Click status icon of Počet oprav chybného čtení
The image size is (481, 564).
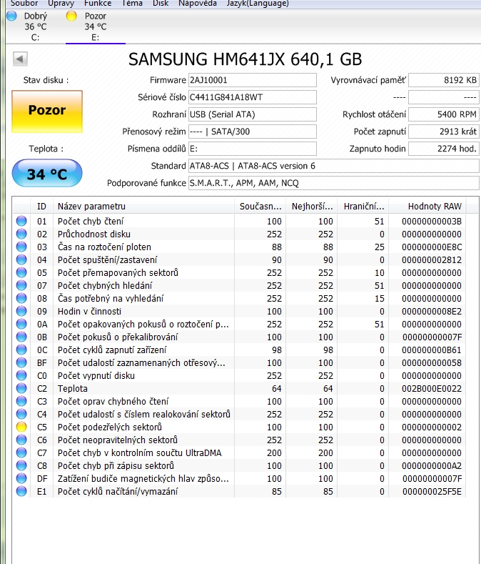pyautogui.click(x=21, y=402)
